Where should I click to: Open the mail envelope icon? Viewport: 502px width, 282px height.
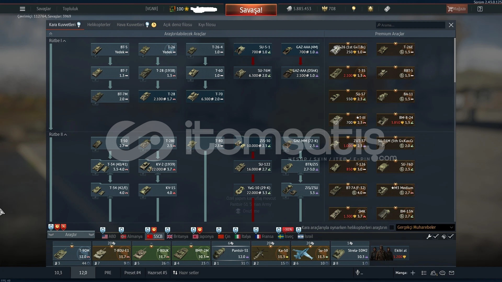(x=452, y=273)
